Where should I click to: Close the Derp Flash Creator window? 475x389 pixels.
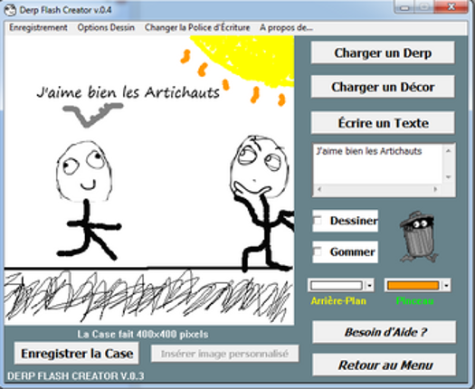(x=451, y=6)
